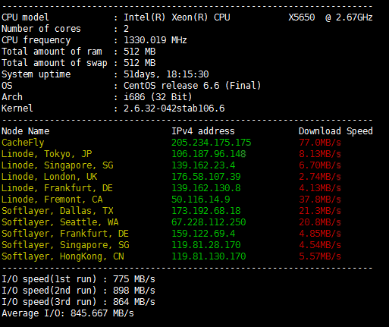This screenshot has height=327, width=389.
Task: Click the Softlayer, HongKong, CN entry
Action: (63, 256)
